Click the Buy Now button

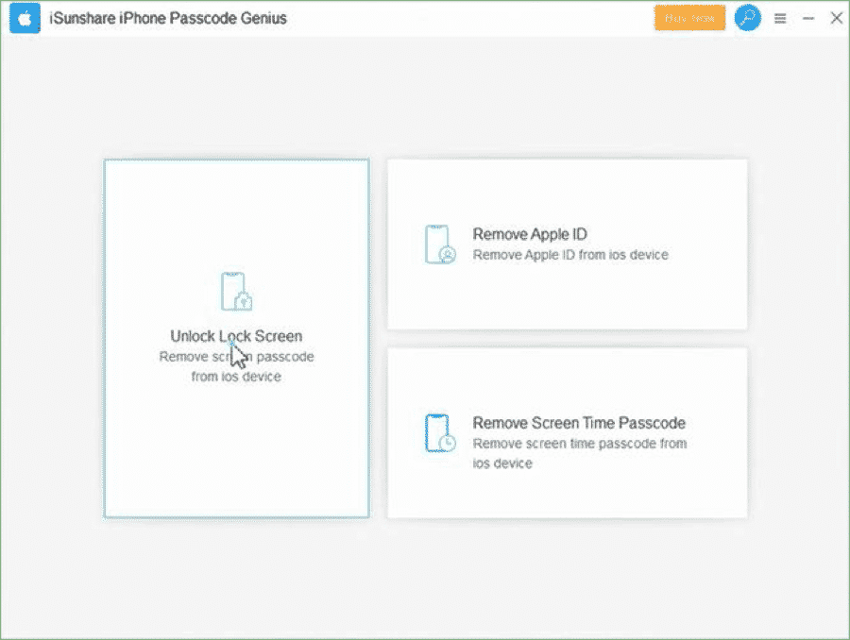click(689, 17)
